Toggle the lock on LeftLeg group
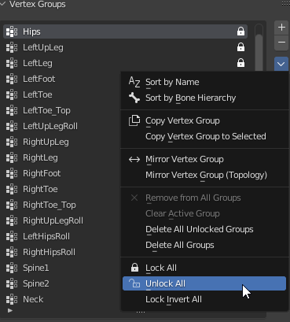 [240, 63]
